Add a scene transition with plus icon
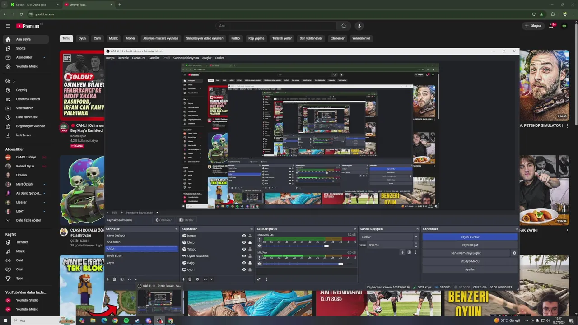The image size is (578, 325). (402, 252)
